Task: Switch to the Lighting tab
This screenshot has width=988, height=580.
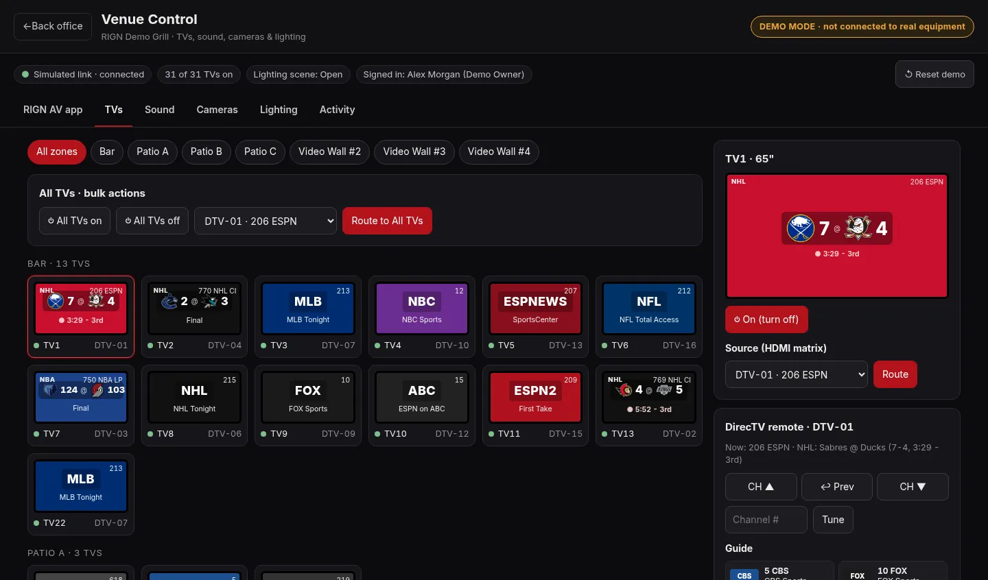Action: (x=279, y=110)
